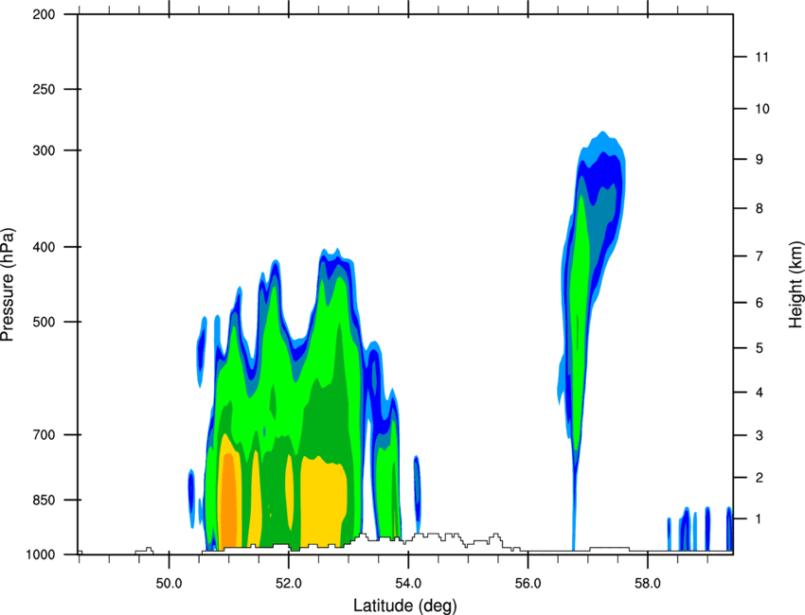Click the 56.0 latitude tick label
The width and height of the screenshot is (805, 615).
coord(528,584)
